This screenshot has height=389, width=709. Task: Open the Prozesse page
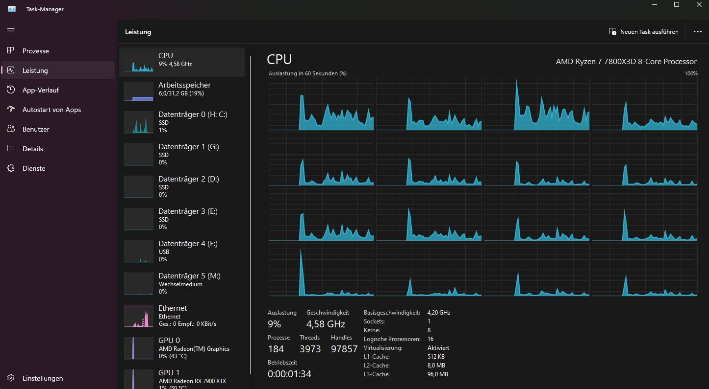pos(58,51)
